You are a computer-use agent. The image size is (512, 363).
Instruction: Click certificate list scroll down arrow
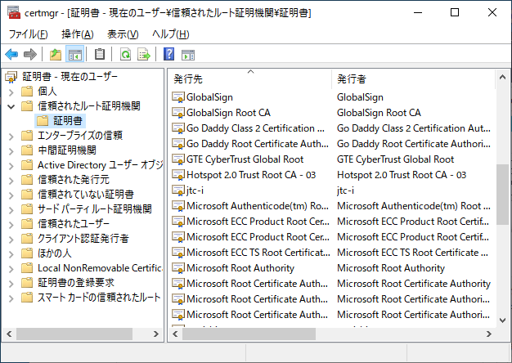click(502, 320)
